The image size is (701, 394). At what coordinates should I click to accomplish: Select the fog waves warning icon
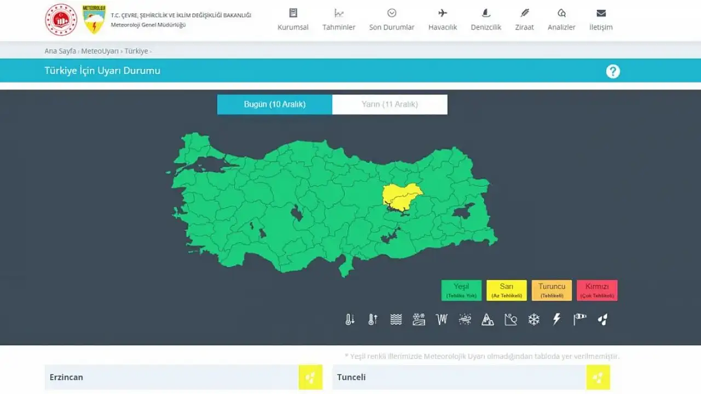[396, 320]
